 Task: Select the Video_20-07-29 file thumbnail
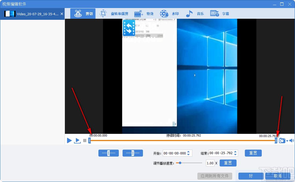pos(10,14)
